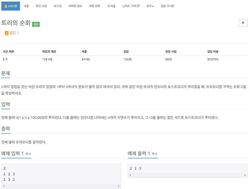Toggle the favorite star for this problem
The width and height of the screenshot is (250, 189).
(243, 23)
